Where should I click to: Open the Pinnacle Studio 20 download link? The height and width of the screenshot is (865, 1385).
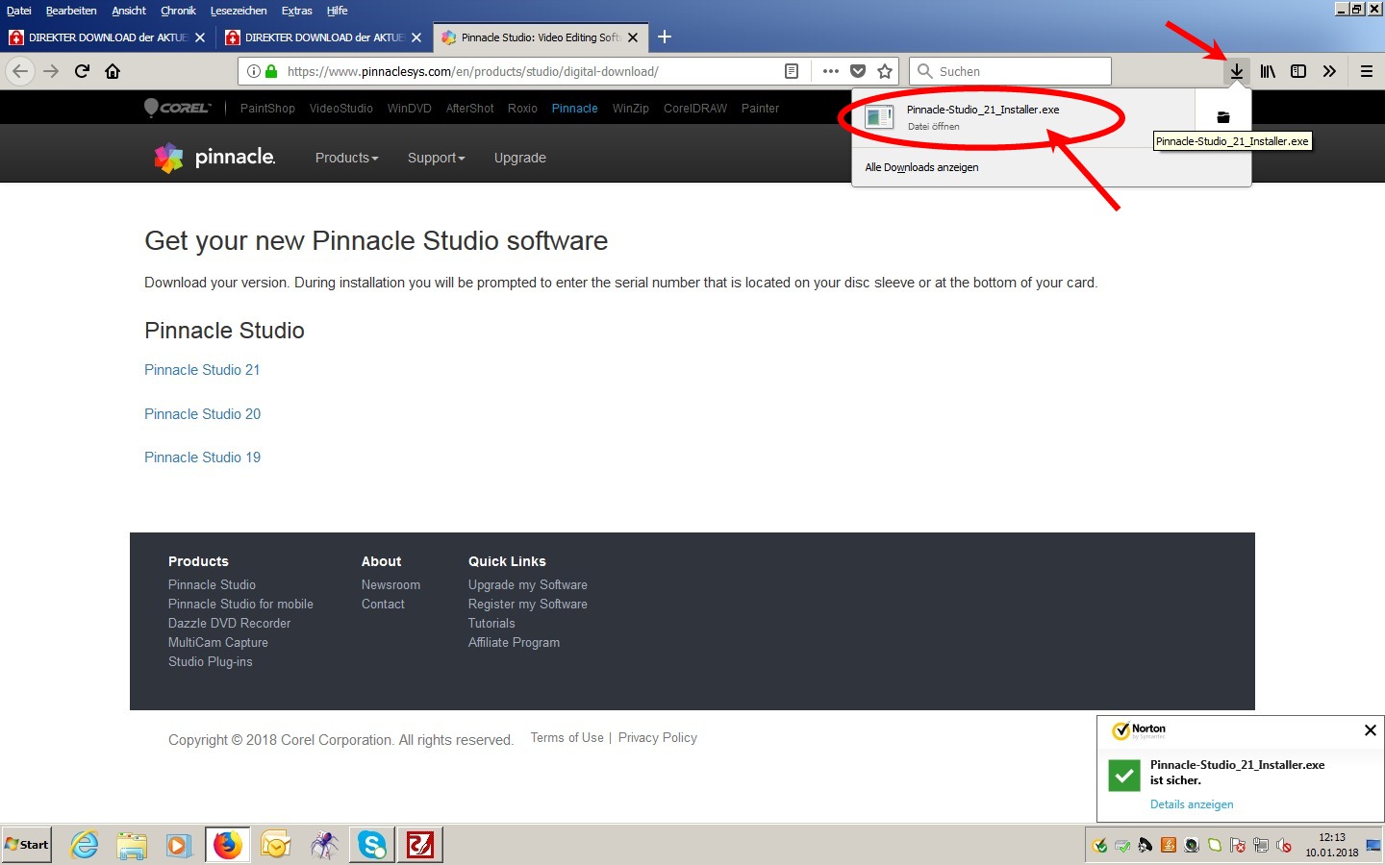(x=202, y=414)
